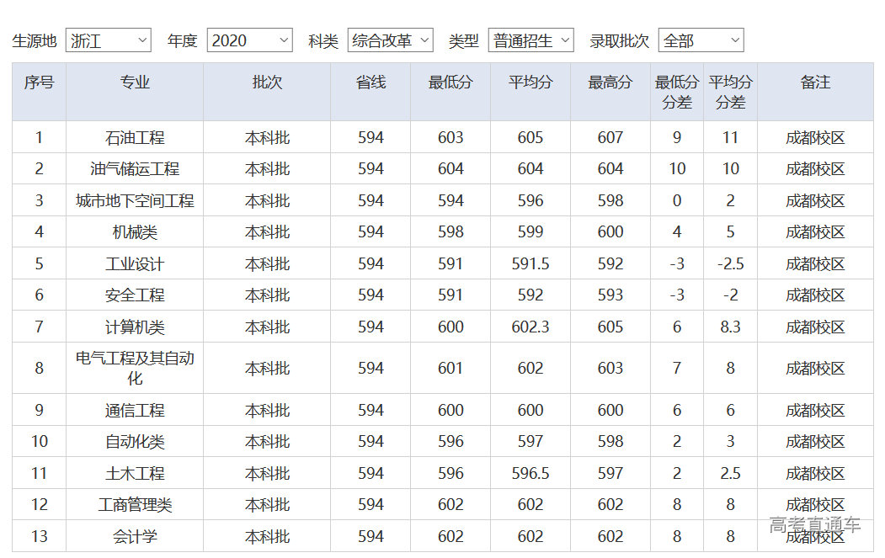Expand the 科类 combo box 综合改革
The image size is (885, 558).
click(390, 40)
